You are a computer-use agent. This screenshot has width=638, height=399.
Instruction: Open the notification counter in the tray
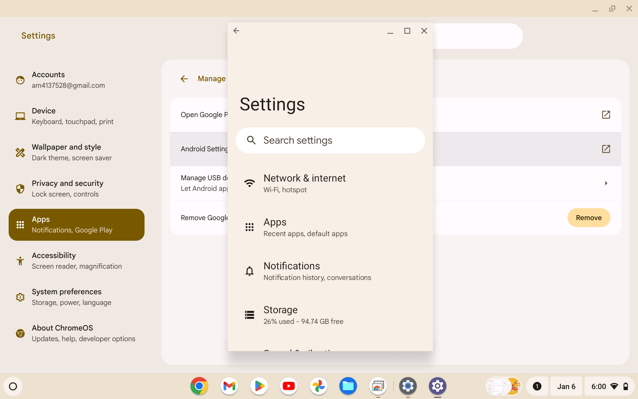(x=538, y=386)
